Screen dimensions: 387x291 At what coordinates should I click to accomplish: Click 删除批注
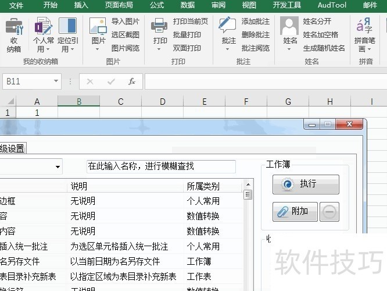click(256, 35)
